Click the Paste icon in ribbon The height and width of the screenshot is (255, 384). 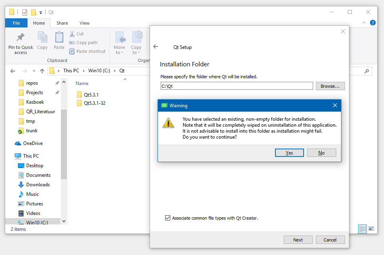(x=59, y=37)
